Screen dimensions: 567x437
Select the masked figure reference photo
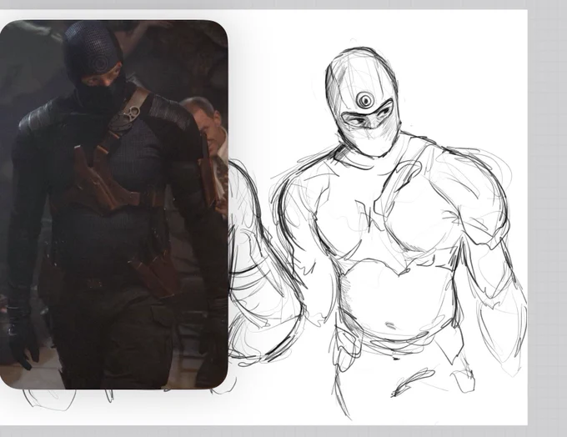[114, 204]
